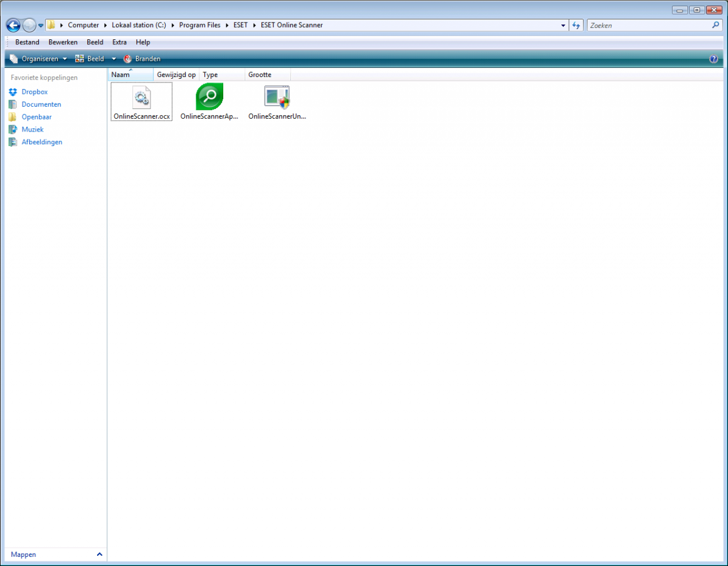Click the Dropbox icon in favorites
Viewport: 728px width, 566px height.
coord(13,92)
